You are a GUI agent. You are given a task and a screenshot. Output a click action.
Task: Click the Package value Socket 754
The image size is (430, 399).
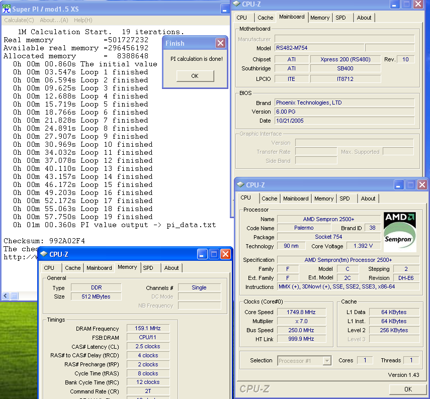pyautogui.click(x=329, y=237)
